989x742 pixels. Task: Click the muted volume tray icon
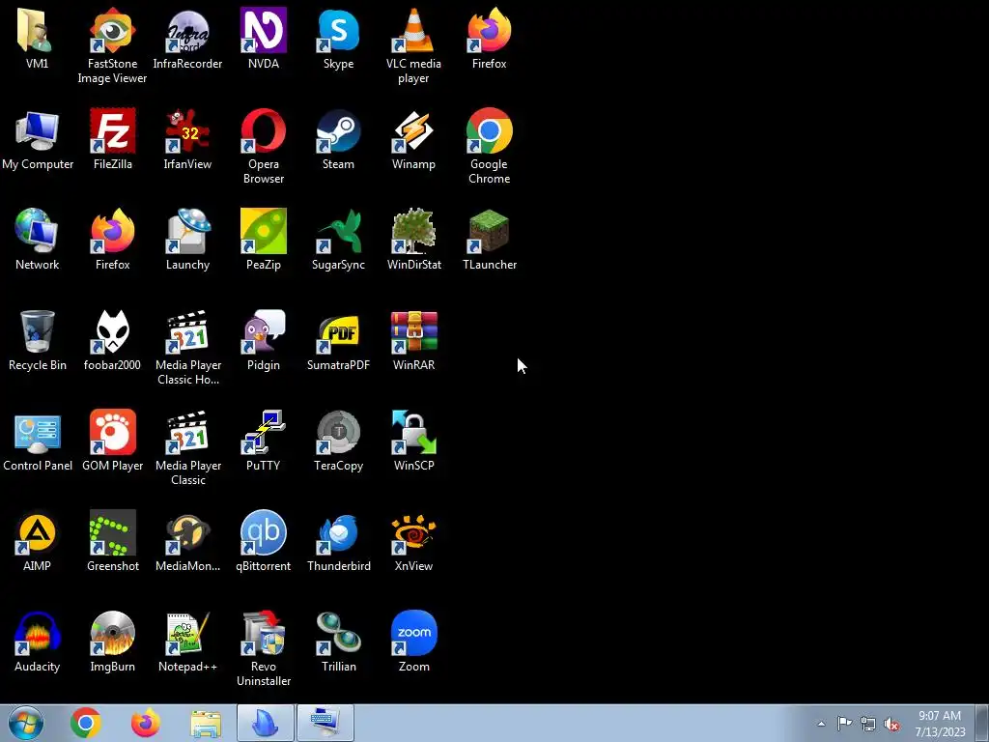pos(891,724)
